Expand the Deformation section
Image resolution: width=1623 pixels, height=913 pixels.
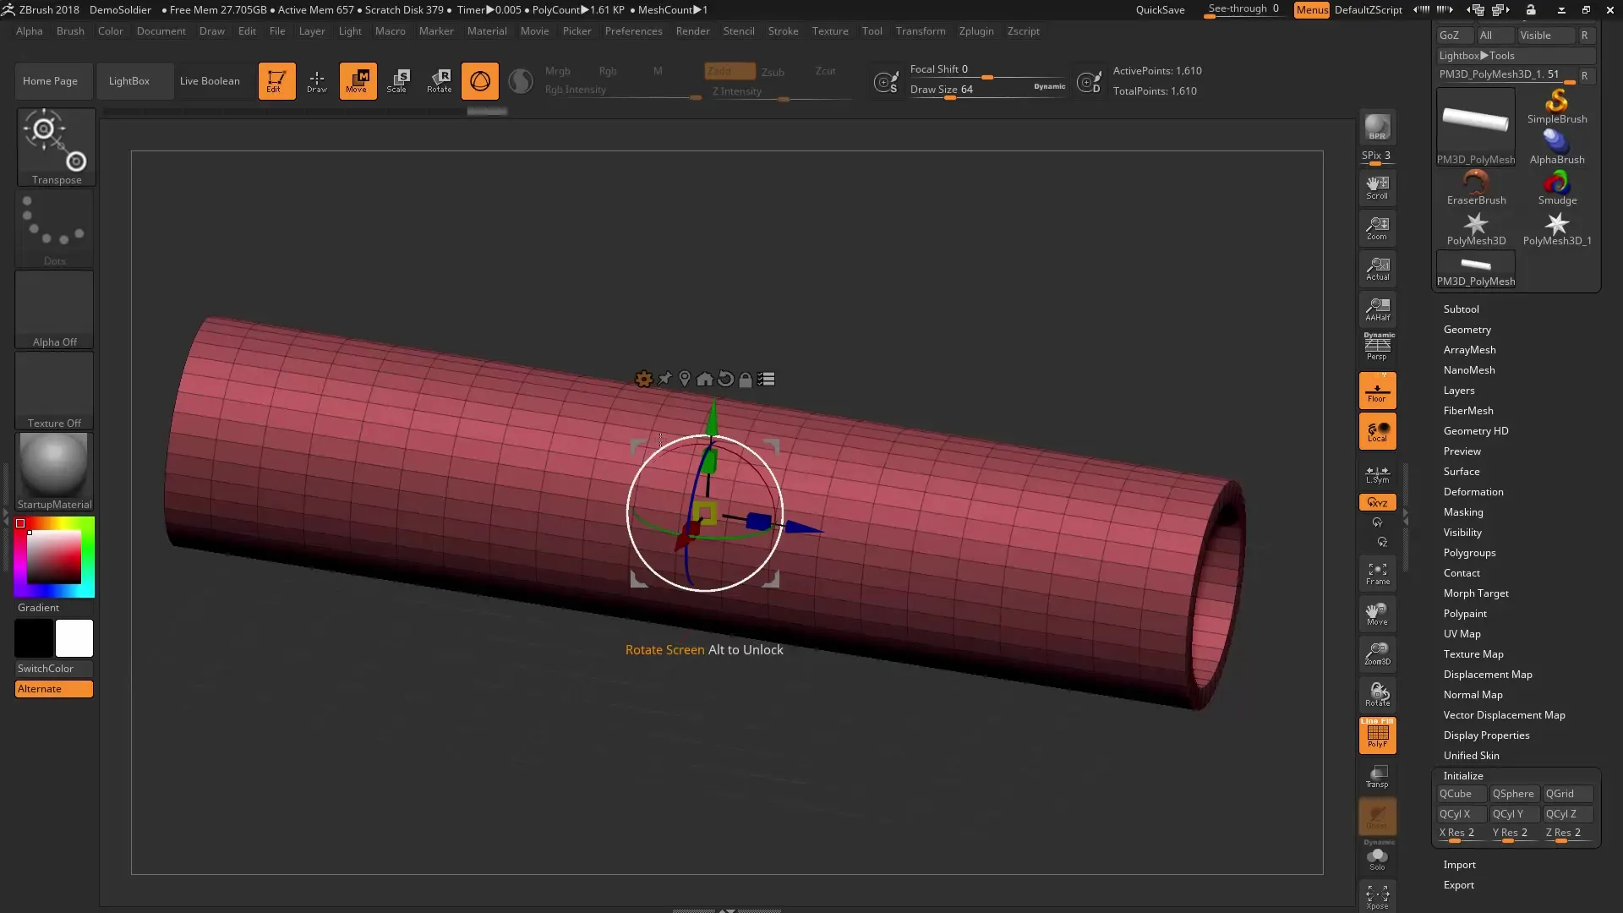[1473, 492]
